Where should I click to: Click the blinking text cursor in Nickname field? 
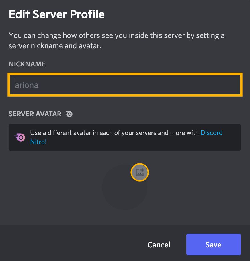click(x=15, y=85)
